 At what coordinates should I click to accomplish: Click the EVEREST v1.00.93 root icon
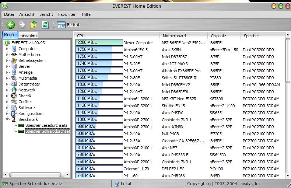coord(7,43)
